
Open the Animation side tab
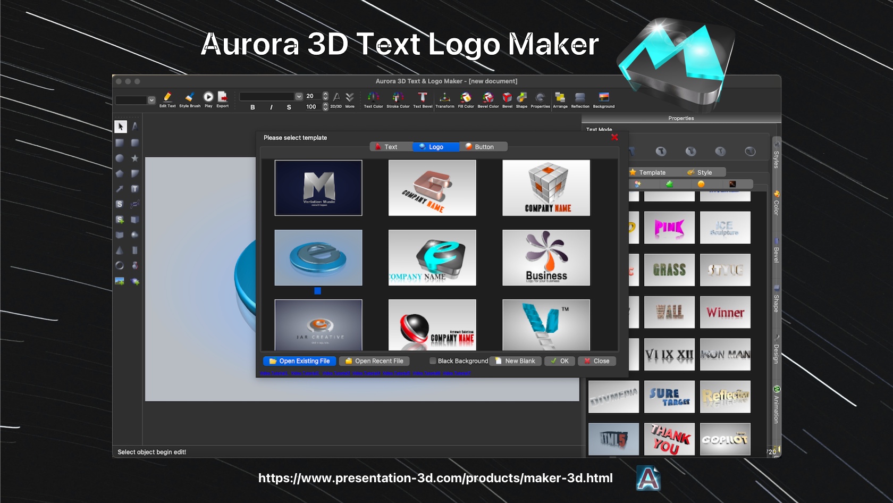776,405
